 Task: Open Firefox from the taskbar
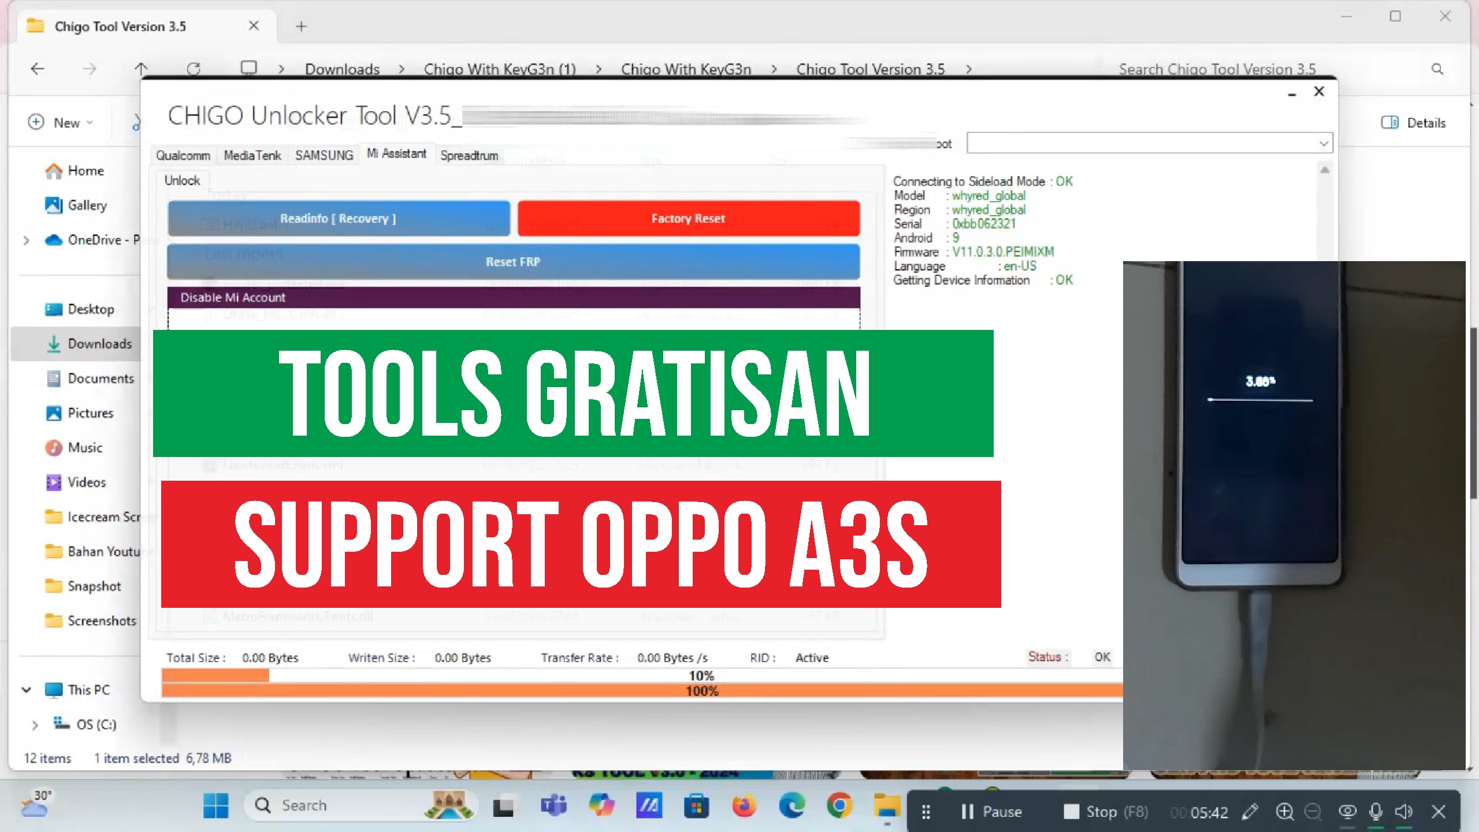click(x=744, y=805)
